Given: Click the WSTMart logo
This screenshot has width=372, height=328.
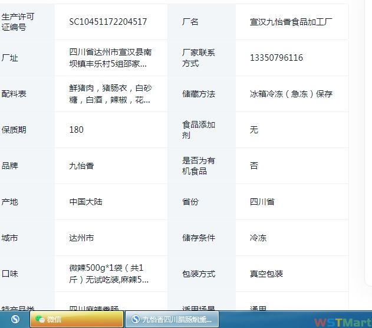Looking at the screenshot, I should pos(341,322).
